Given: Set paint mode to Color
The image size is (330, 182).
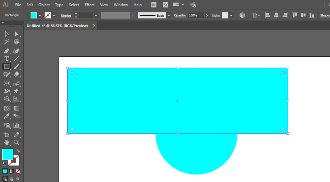Looking at the screenshot, I should point(5,171).
